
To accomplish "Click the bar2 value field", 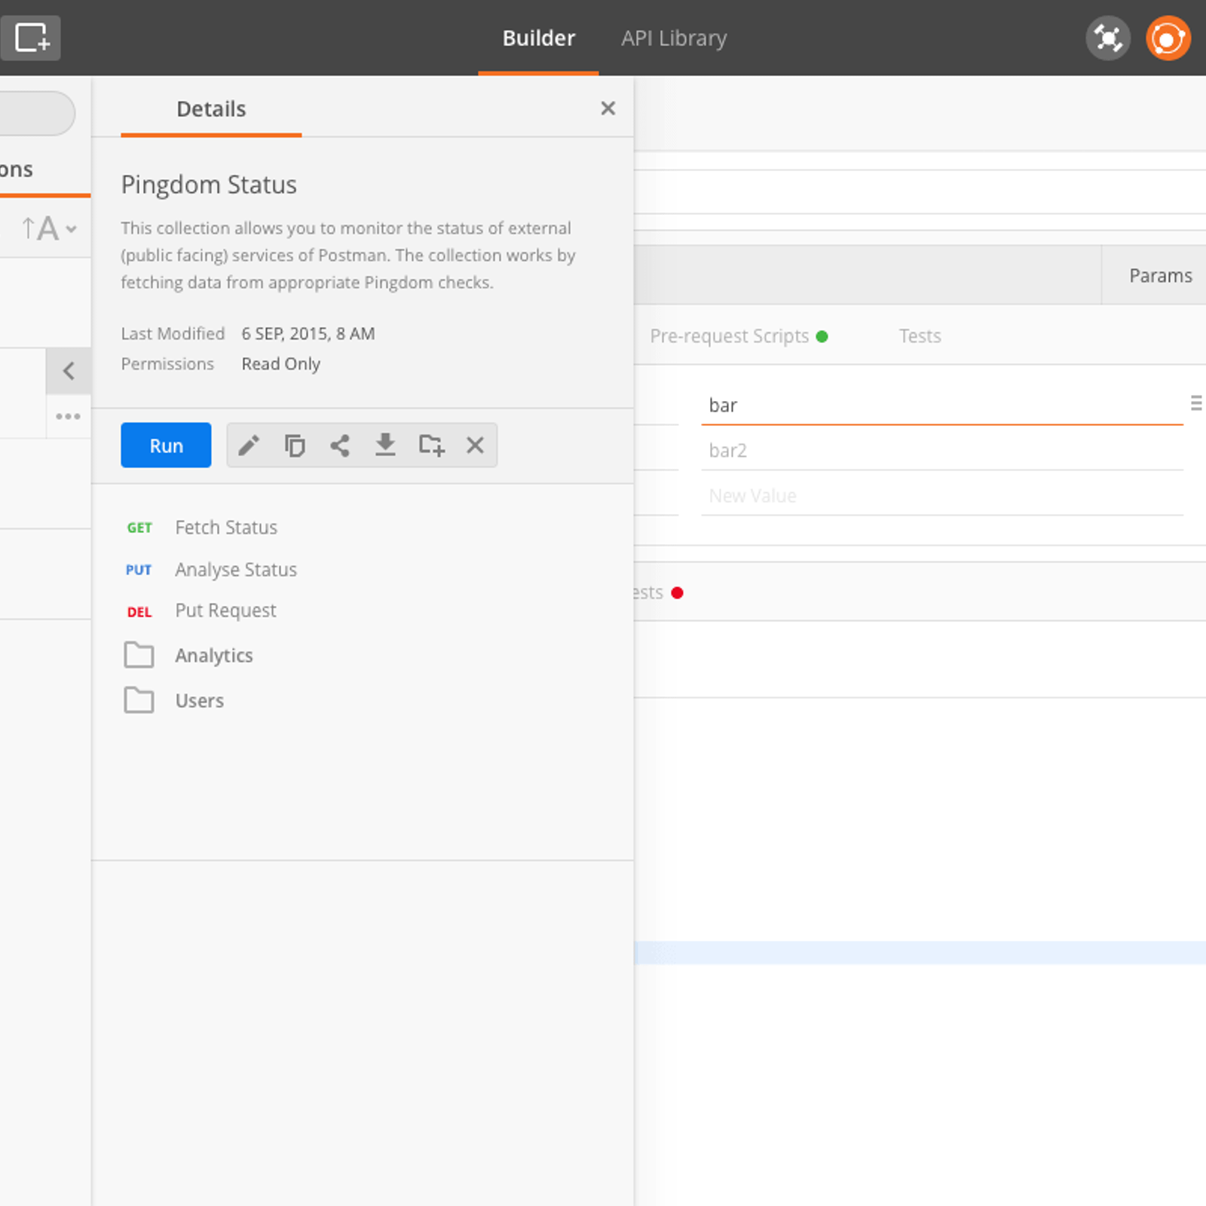I will click(942, 451).
